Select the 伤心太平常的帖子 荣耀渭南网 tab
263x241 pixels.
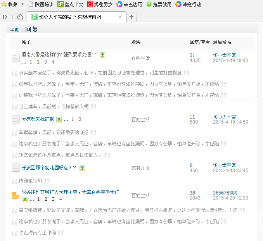(76, 17)
